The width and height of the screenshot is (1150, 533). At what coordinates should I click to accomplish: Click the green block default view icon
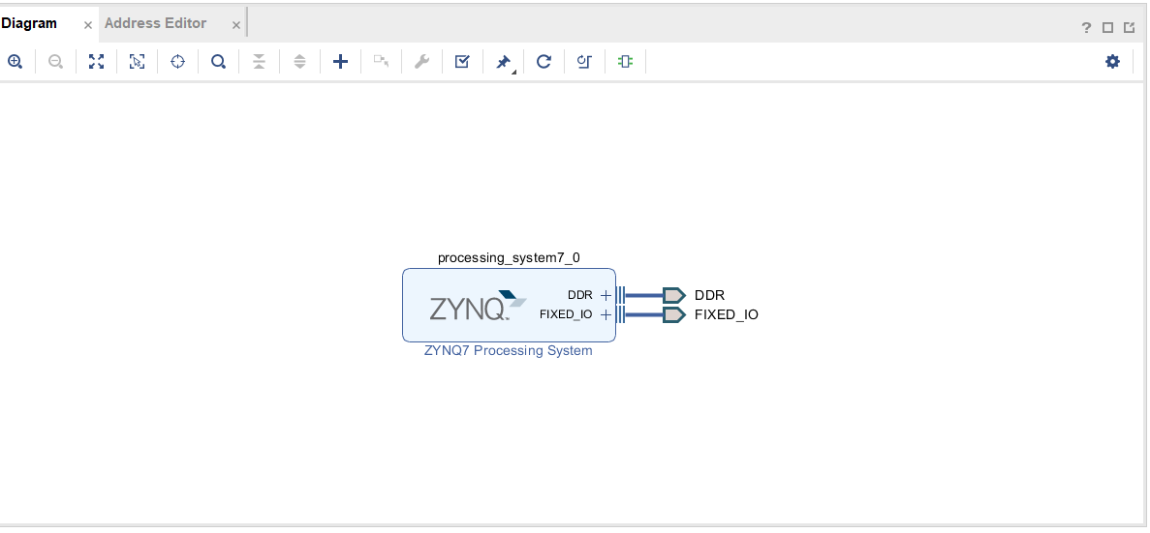(625, 62)
